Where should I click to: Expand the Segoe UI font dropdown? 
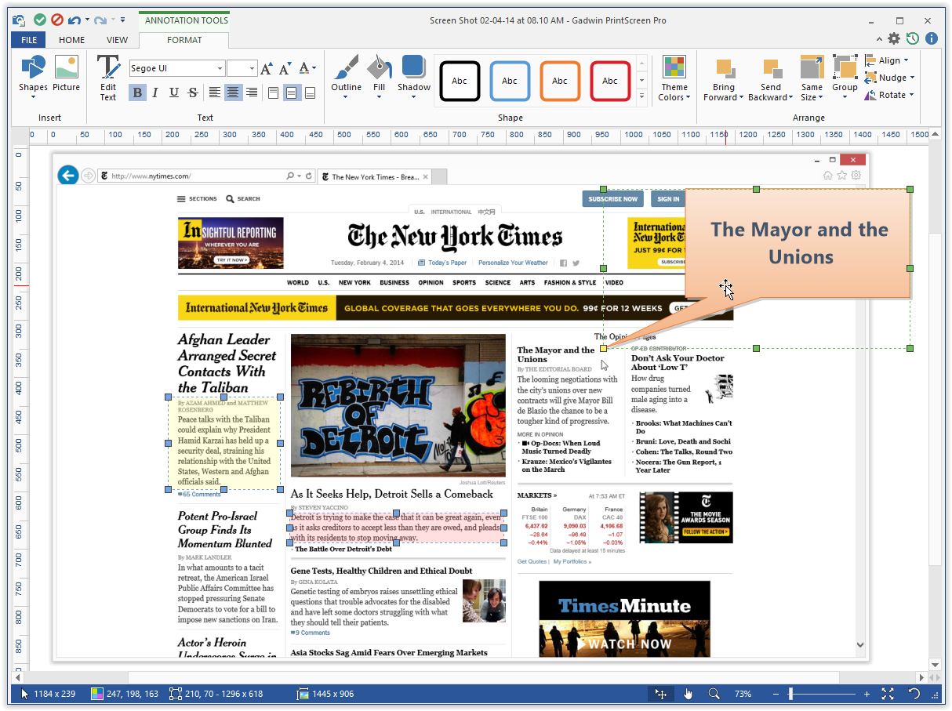click(x=220, y=69)
